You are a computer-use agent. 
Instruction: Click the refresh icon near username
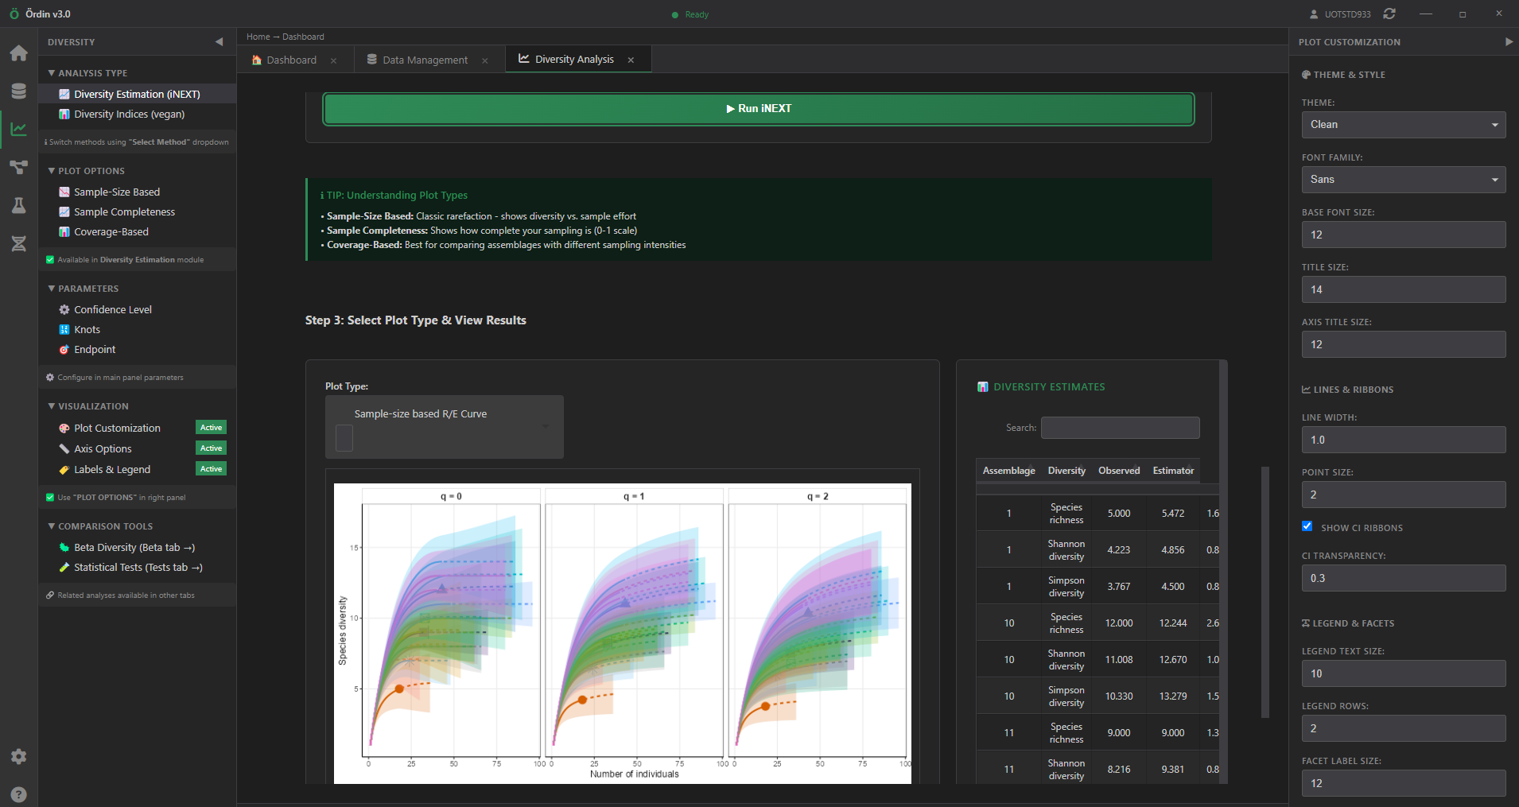(x=1389, y=14)
